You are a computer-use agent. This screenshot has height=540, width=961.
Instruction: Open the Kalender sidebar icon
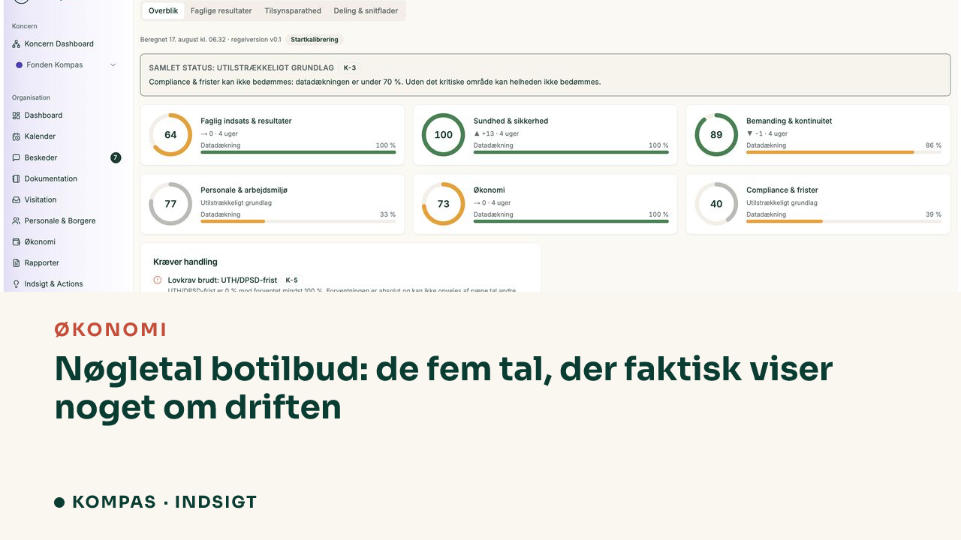[17, 136]
